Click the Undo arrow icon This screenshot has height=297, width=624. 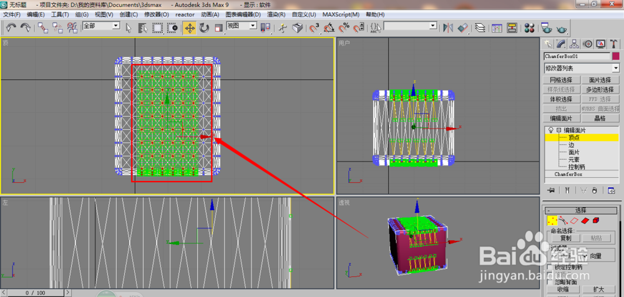click(11, 27)
